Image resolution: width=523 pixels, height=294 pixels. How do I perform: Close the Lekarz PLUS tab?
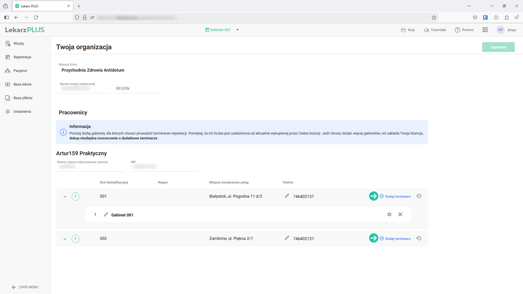click(69, 6)
